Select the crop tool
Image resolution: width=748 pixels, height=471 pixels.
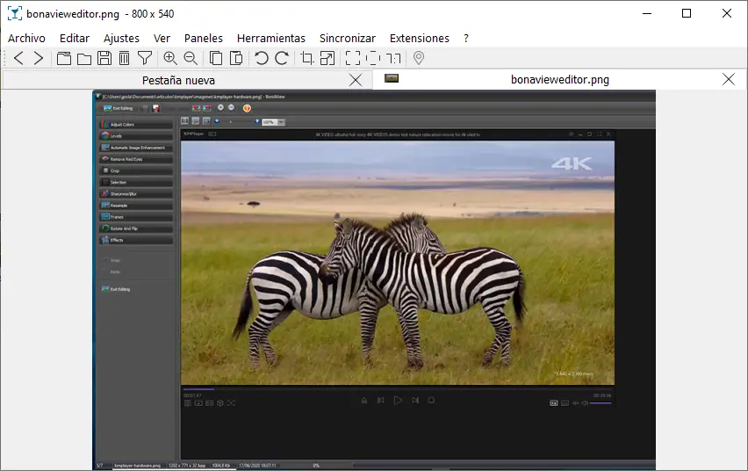coord(307,58)
